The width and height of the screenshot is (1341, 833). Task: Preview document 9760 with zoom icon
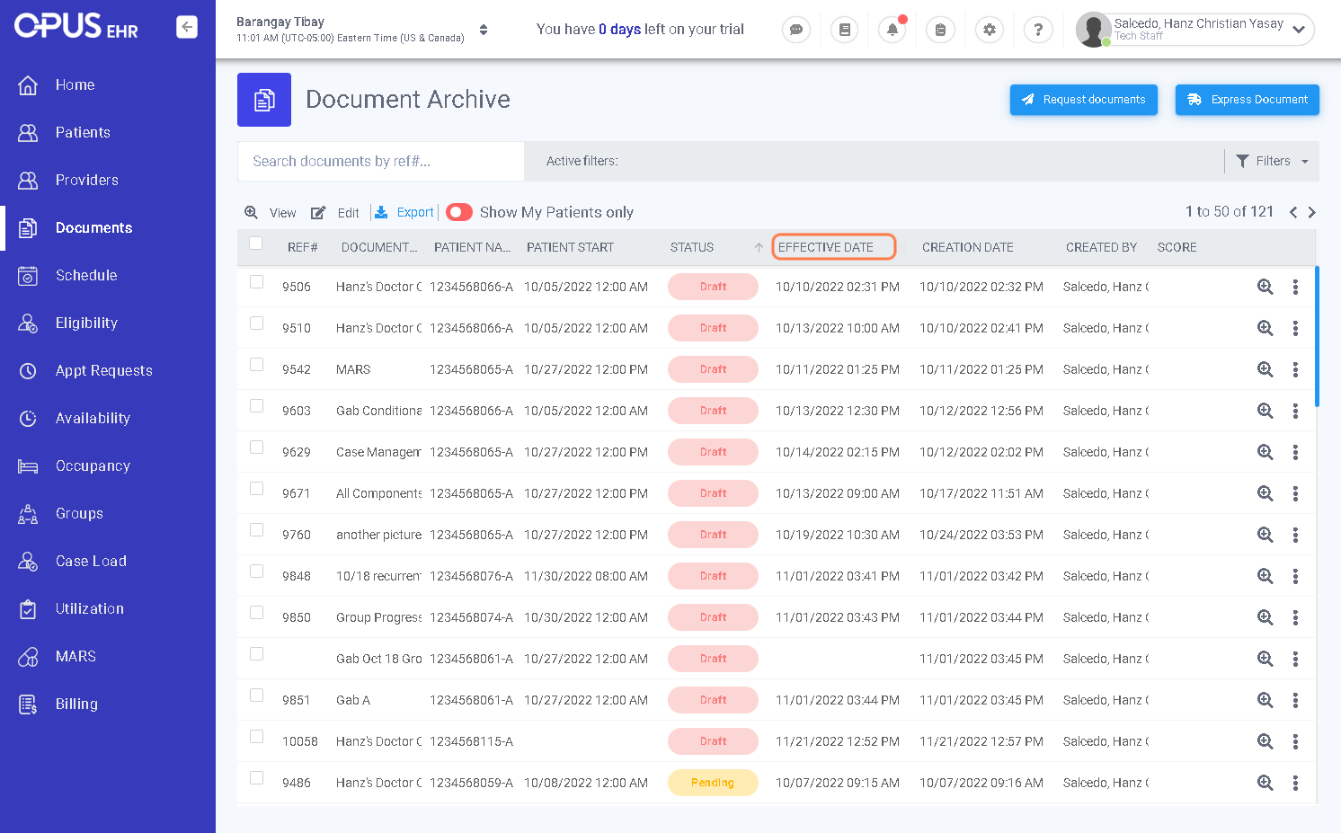coord(1266,535)
